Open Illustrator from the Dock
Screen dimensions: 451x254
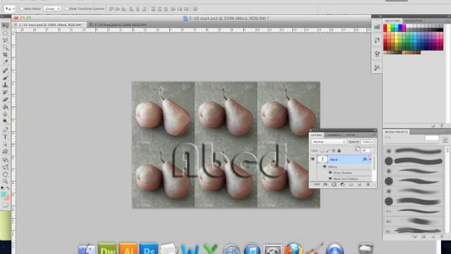tap(128, 249)
